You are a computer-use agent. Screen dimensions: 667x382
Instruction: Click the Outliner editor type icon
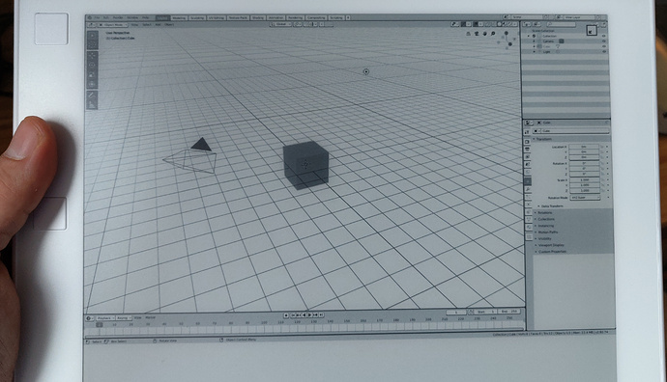pos(527,24)
